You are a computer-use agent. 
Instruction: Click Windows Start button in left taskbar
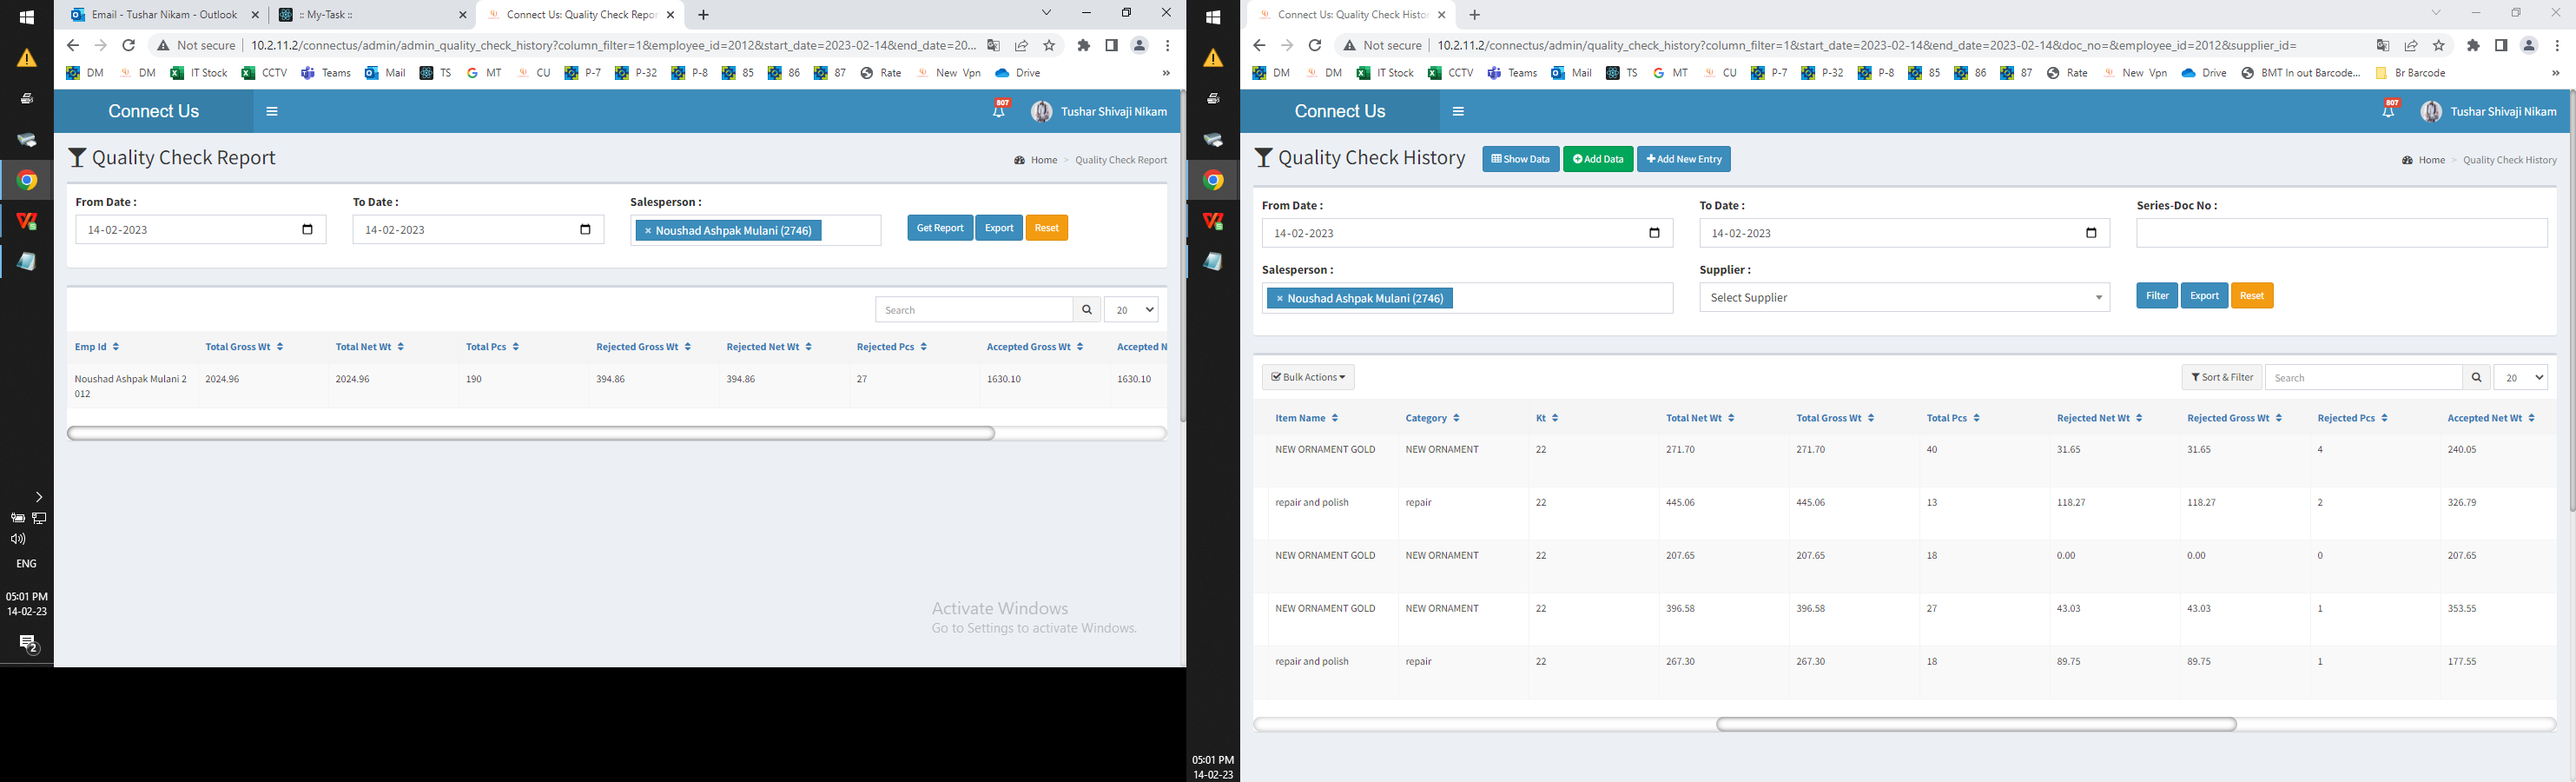pyautogui.click(x=27, y=17)
